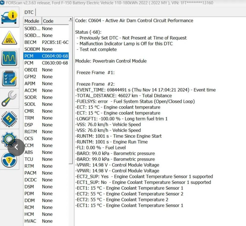Screen dimensions: 246x226
Task: Open the tests checklist icon
Action: pyautogui.click(x=9, y=79)
